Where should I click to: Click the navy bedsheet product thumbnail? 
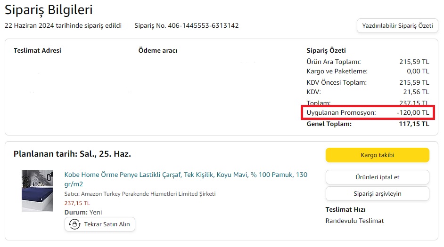click(x=37, y=191)
